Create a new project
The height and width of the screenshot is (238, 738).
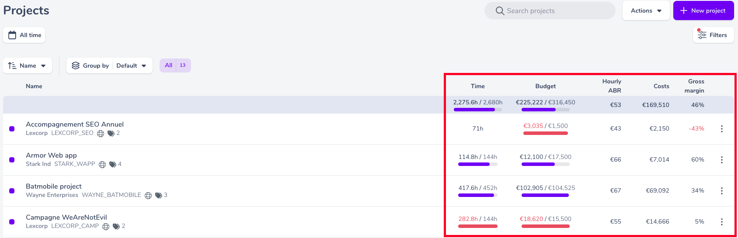pos(703,10)
